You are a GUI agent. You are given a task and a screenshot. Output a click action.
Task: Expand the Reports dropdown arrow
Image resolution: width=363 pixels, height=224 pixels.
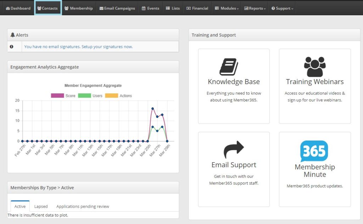point(264,9)
